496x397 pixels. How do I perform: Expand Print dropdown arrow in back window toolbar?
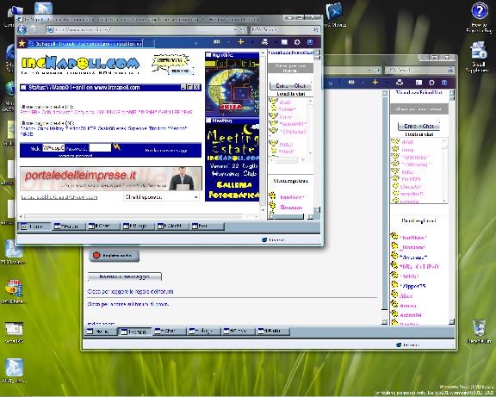(411, 83)
